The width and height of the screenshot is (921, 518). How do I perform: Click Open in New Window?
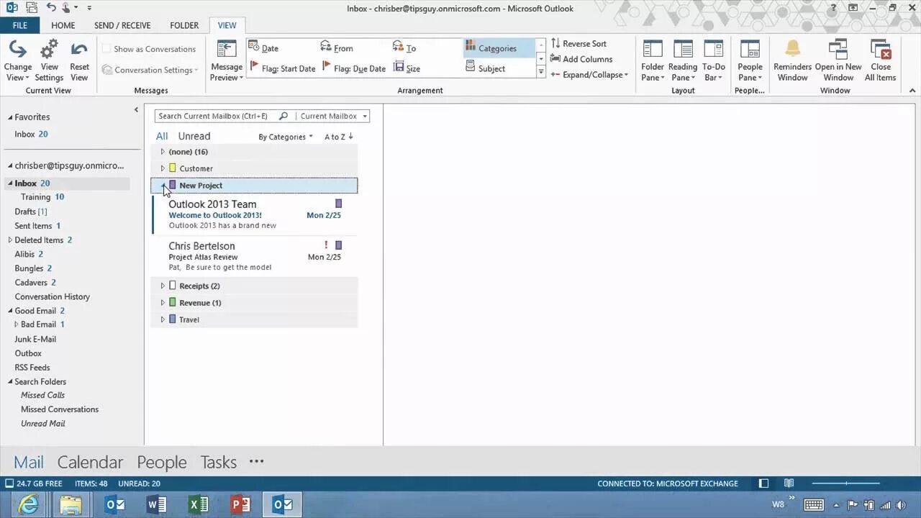(838, 61)
